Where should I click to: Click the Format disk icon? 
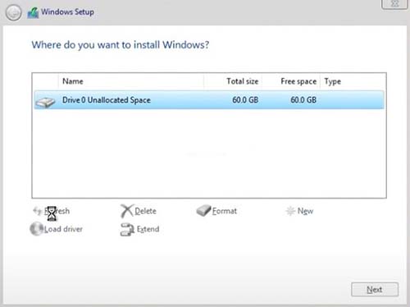[x=203, y=210]
